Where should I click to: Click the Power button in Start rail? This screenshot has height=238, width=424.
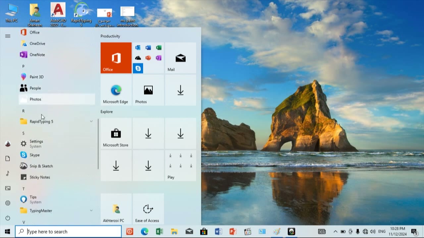pos(8,218)
